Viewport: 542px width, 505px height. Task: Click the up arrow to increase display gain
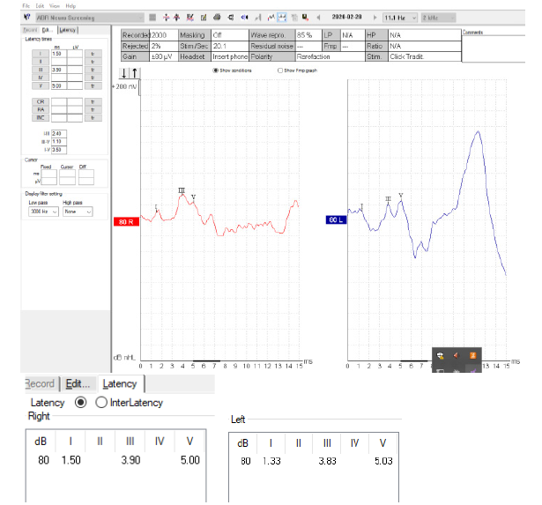134,72
